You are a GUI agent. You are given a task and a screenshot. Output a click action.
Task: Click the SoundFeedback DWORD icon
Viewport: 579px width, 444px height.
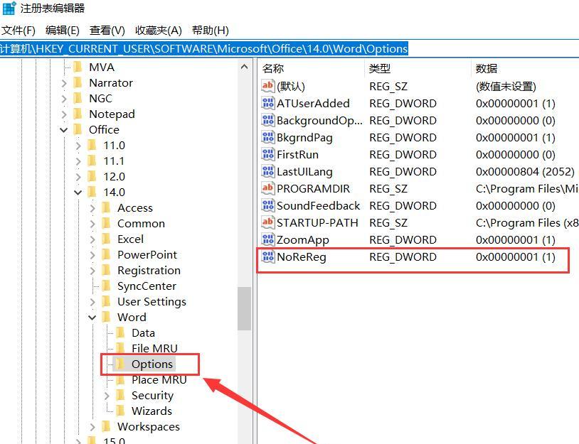coord(267,205)
